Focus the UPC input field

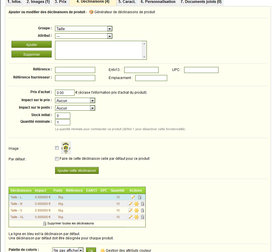[x=201, y=70]
